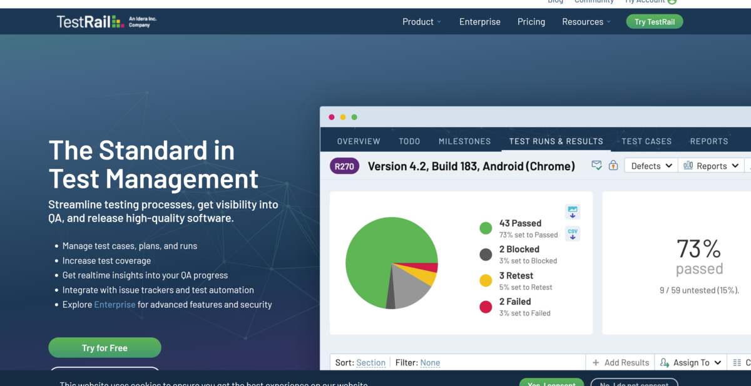
Task: Go to the REPORTS tab
Action: tap(709, 141)
